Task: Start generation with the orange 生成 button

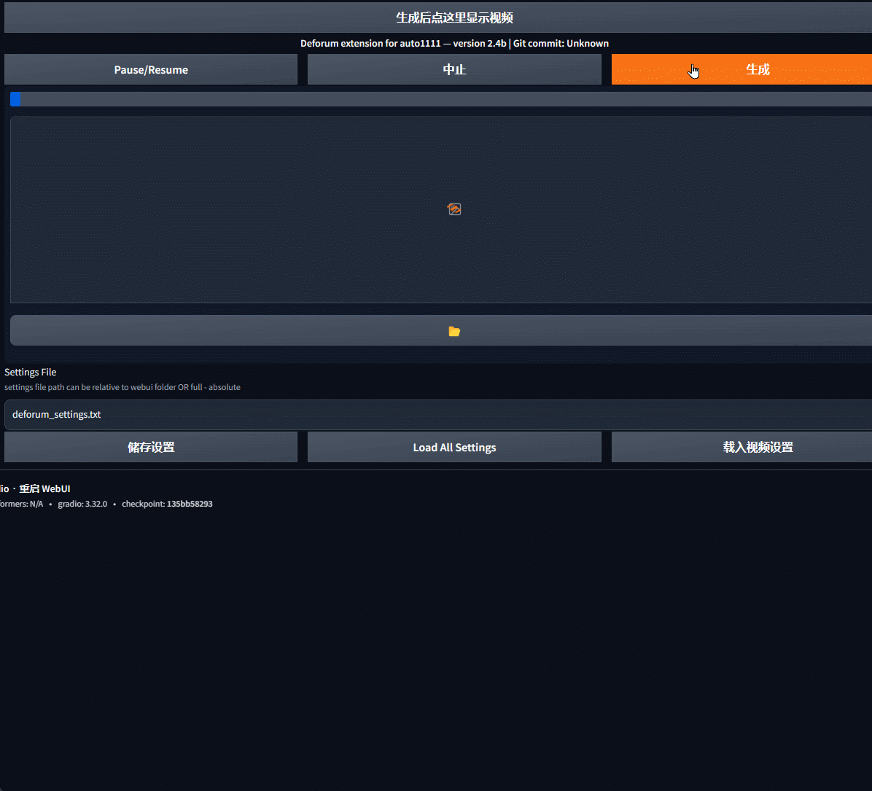Action: 742,69
